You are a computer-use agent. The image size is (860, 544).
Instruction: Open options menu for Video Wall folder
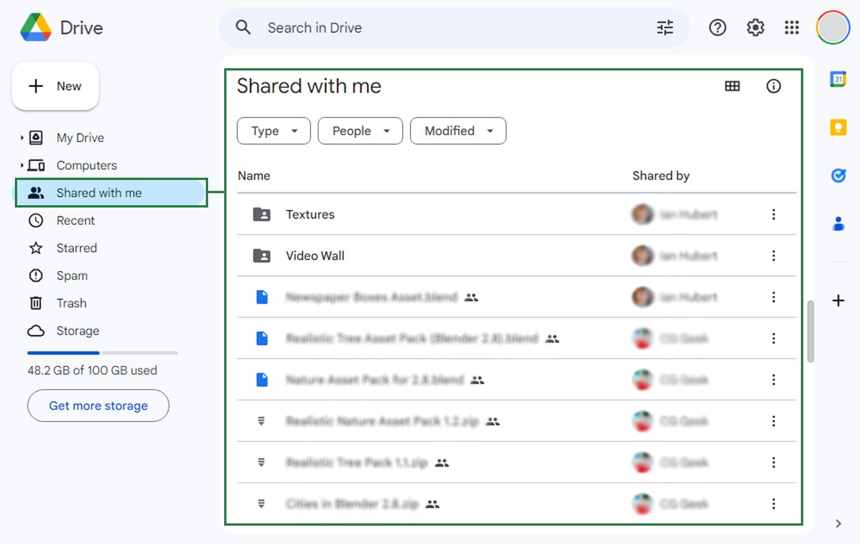tap(773, 256)
